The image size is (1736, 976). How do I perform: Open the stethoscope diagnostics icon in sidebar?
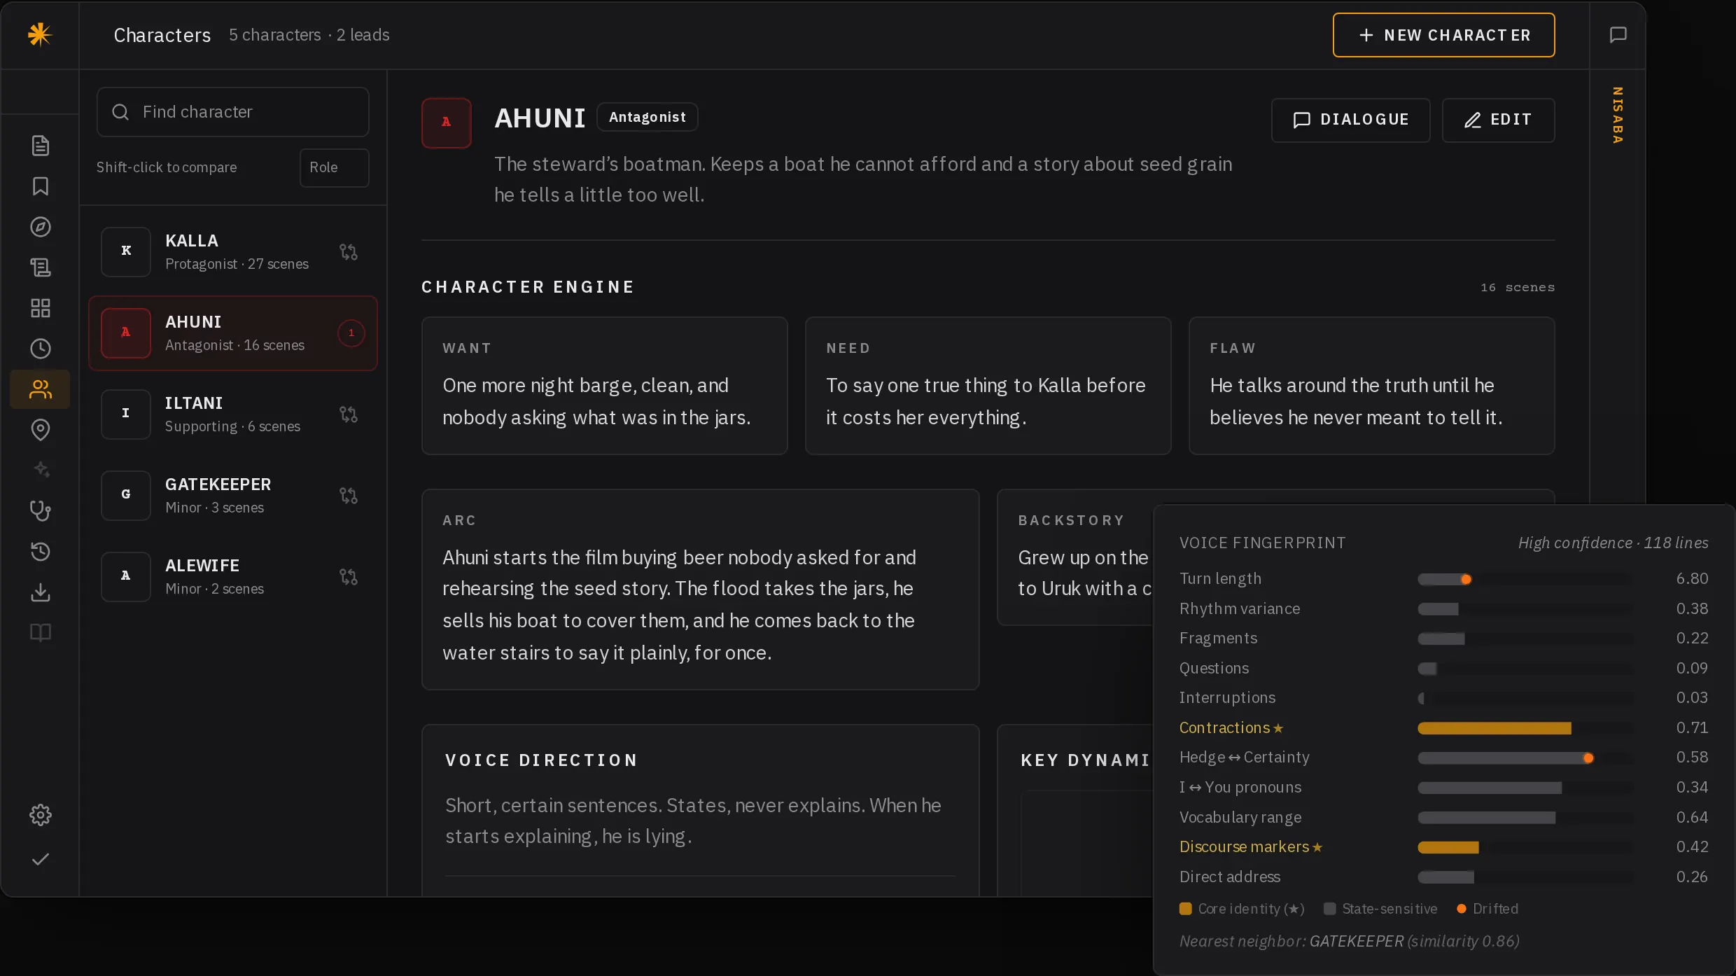click(40, 510)
